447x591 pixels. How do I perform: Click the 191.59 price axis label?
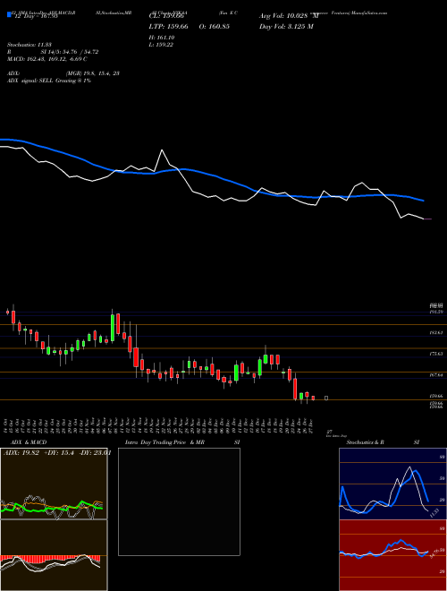click(436, 312)
